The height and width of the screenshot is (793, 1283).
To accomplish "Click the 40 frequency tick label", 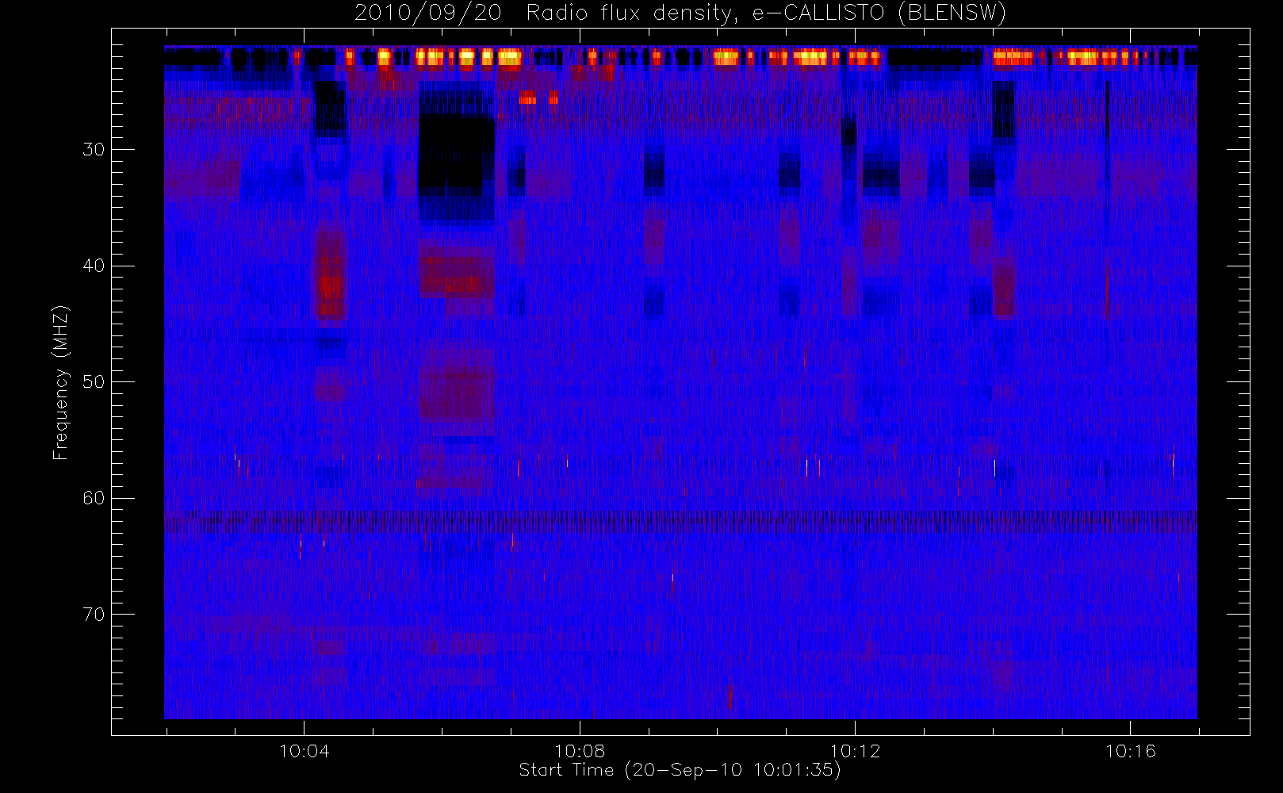I will [x=94, y=266].
